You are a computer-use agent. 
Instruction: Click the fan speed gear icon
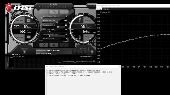click(40, 40)
